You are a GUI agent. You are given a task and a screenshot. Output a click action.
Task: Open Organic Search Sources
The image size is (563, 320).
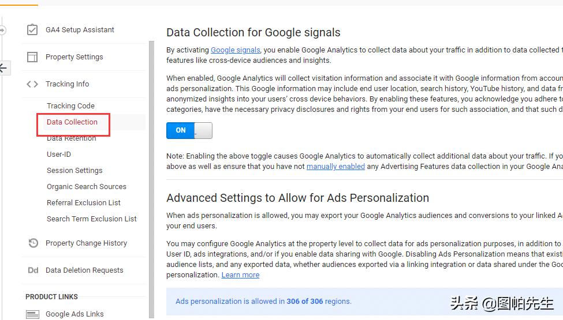coord(87,187)
